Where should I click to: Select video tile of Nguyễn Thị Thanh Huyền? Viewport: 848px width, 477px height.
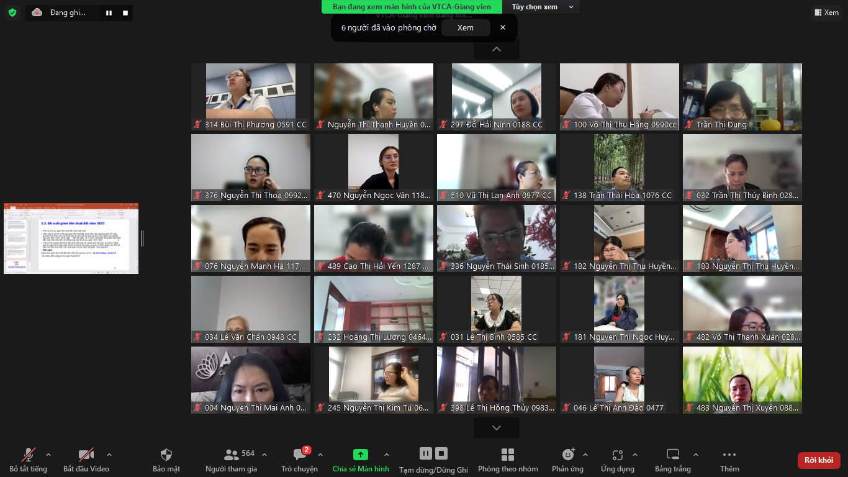pos(374,97)
